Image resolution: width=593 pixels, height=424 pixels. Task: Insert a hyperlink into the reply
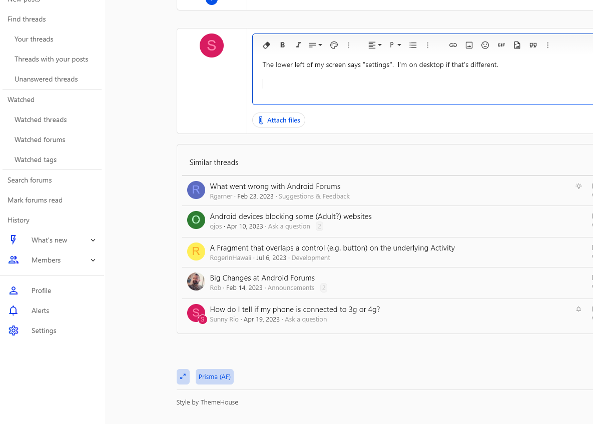(x=453, y=45)
